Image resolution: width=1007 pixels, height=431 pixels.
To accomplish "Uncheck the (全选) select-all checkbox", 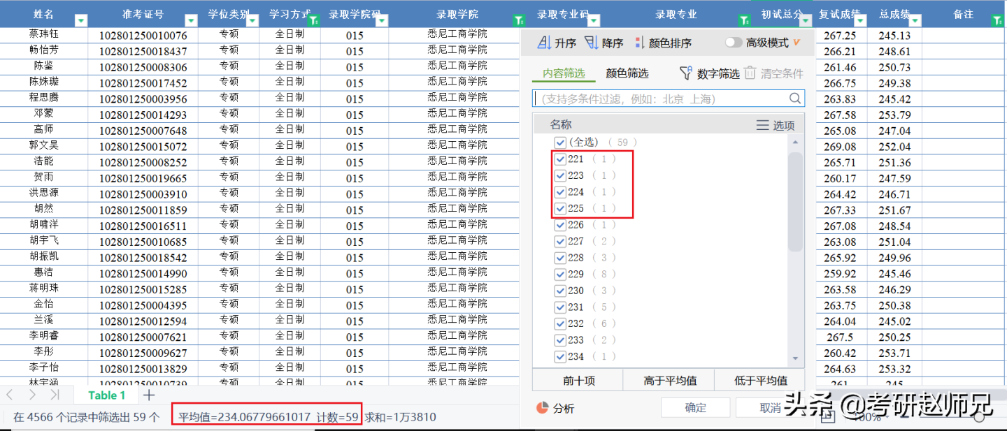I will pyautogui.click(x=560, y=142).
